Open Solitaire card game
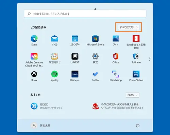Screen dimensions: 170x135 (x=136, y=58)
